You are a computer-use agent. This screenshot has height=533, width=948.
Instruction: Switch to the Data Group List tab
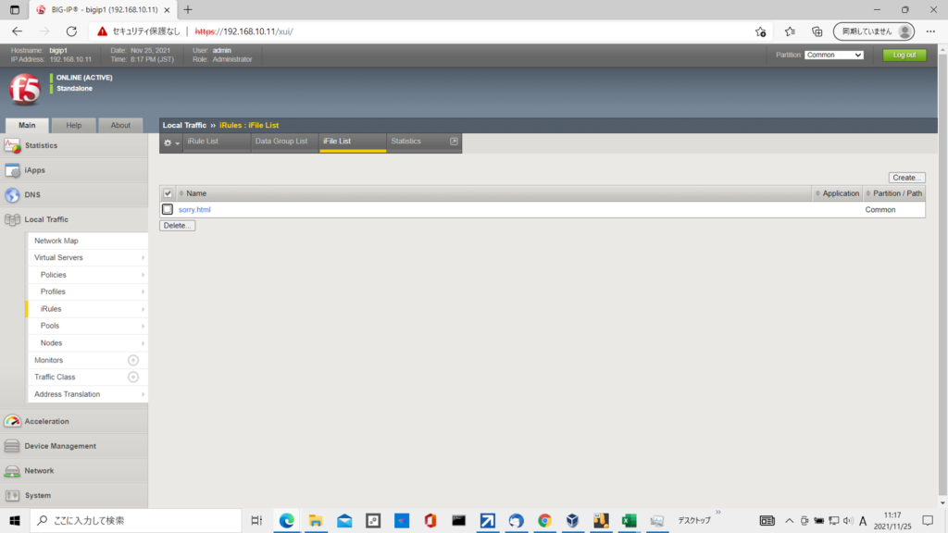pyautogui.click(x=281, y=142)
